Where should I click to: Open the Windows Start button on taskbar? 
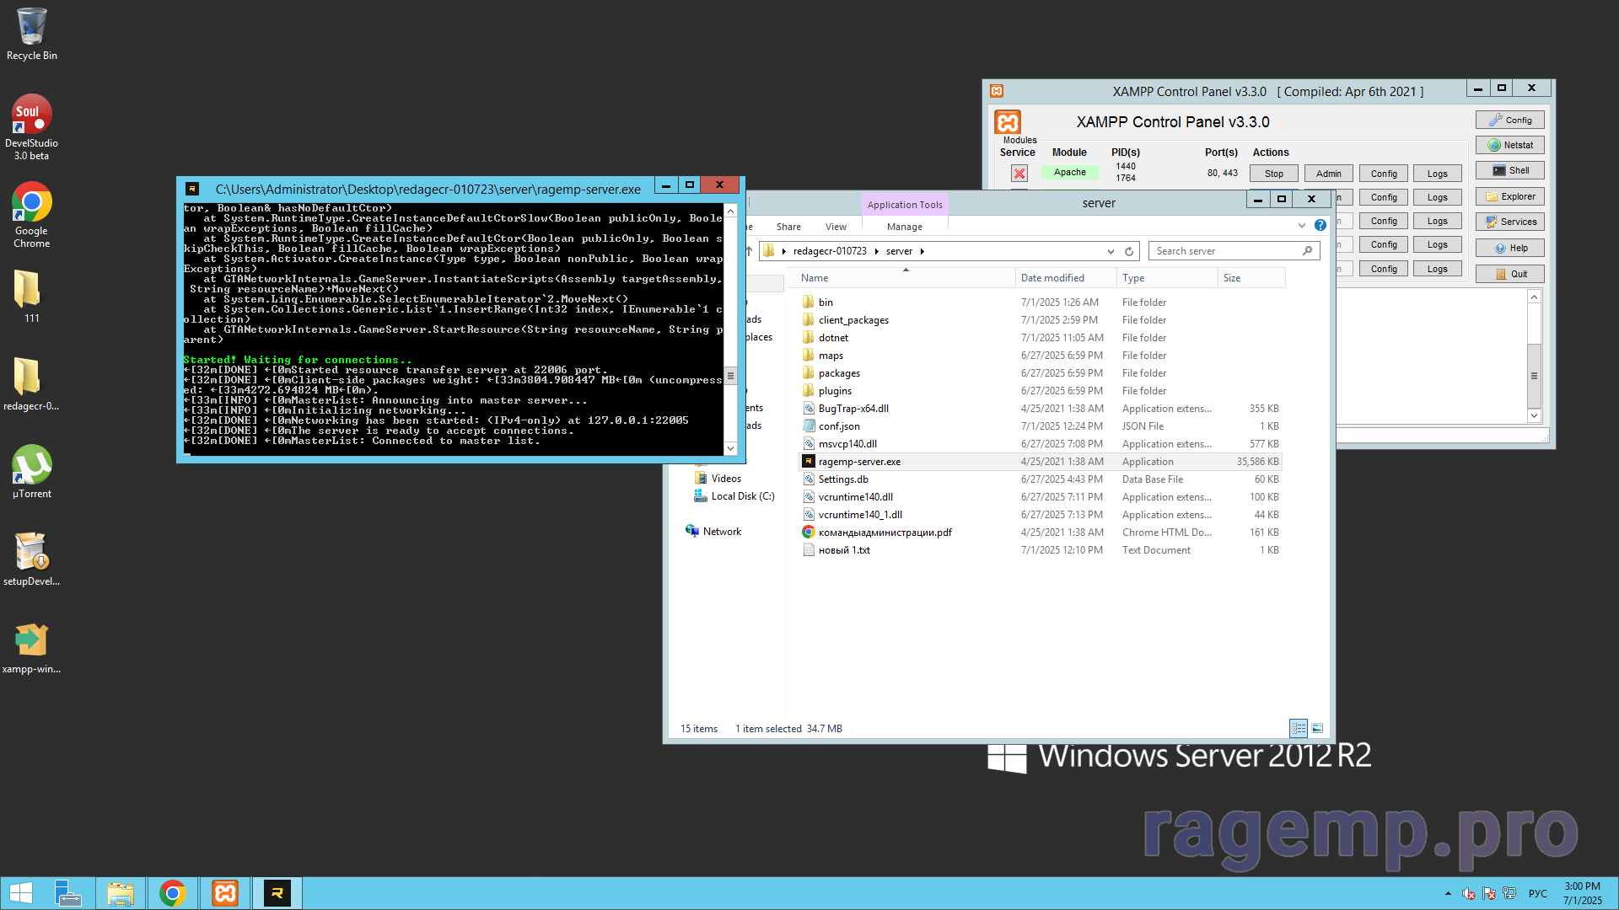tap(20, 893)
